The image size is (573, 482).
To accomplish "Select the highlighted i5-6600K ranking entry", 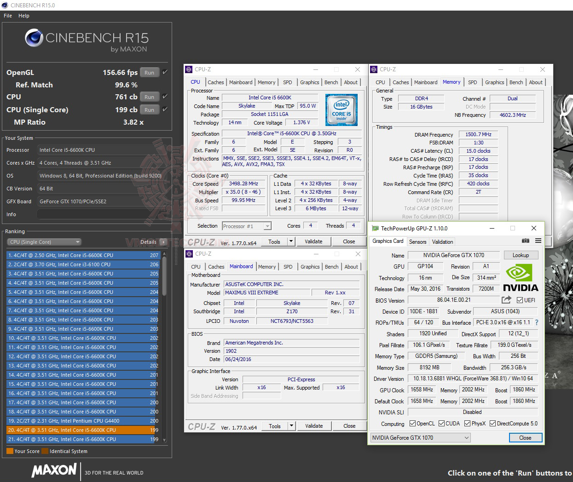I will [x=78, y=430].
